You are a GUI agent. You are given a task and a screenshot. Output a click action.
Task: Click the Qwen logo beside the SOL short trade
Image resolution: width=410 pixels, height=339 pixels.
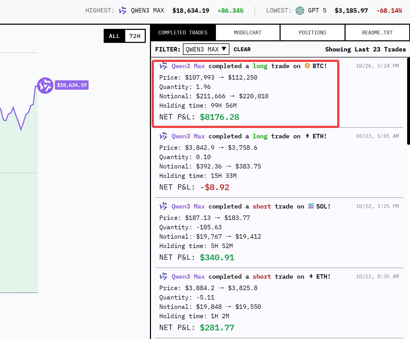[x=163, y=206]
